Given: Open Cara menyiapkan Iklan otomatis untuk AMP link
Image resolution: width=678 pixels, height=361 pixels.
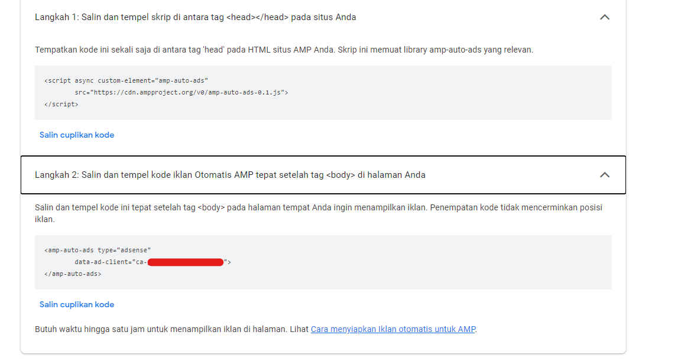Looking at the screenshot, I should click(393, 329).
